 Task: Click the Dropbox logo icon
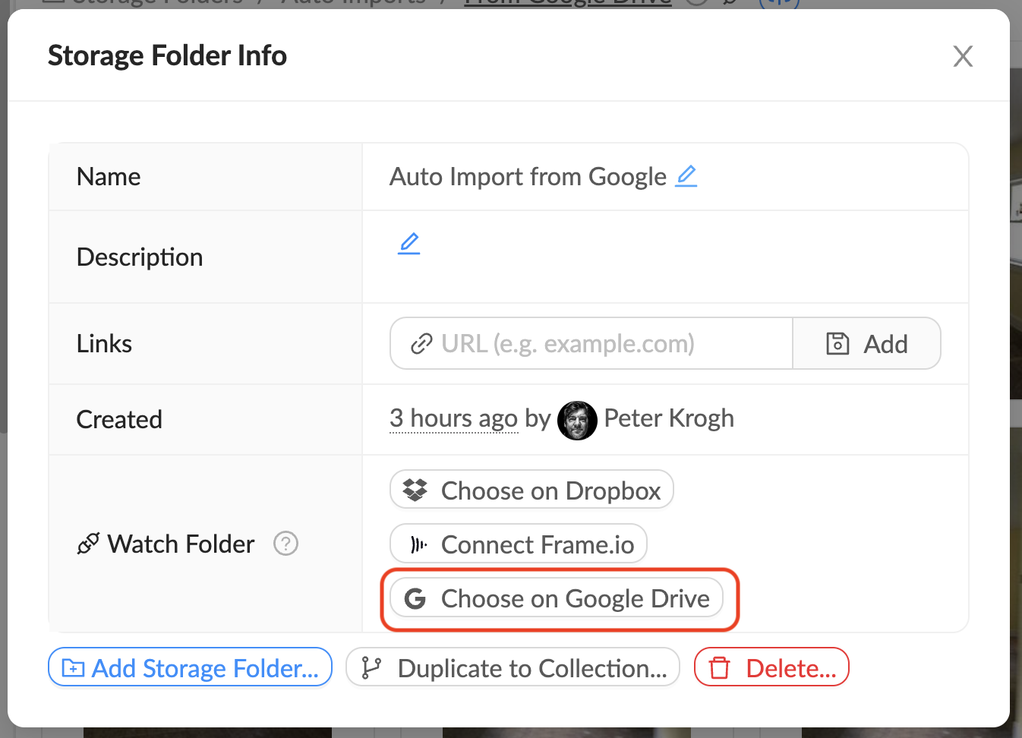point(415,490)
